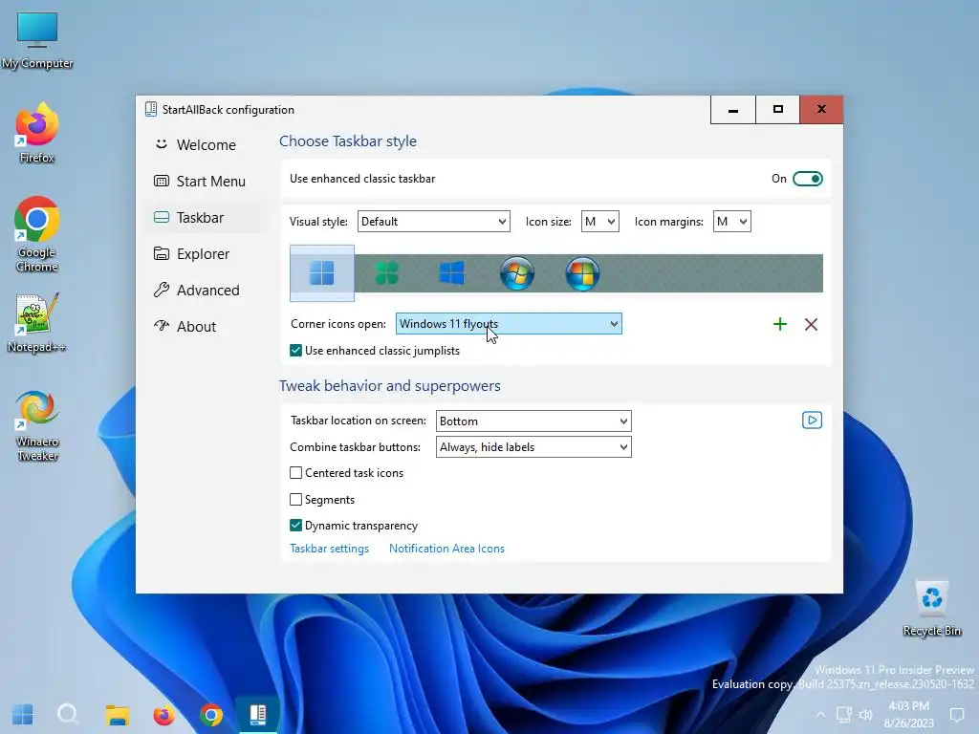The width and height of the screenshot is (979, 734).
Task: Open Combine taskbar buttons dropdown
Action: click(533, 447)
